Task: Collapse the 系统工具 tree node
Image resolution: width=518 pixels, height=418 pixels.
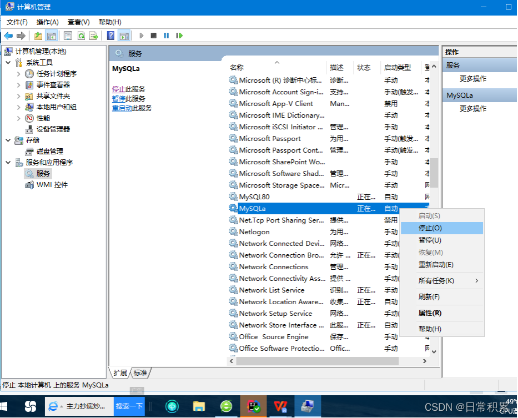Action: [8, 63]
